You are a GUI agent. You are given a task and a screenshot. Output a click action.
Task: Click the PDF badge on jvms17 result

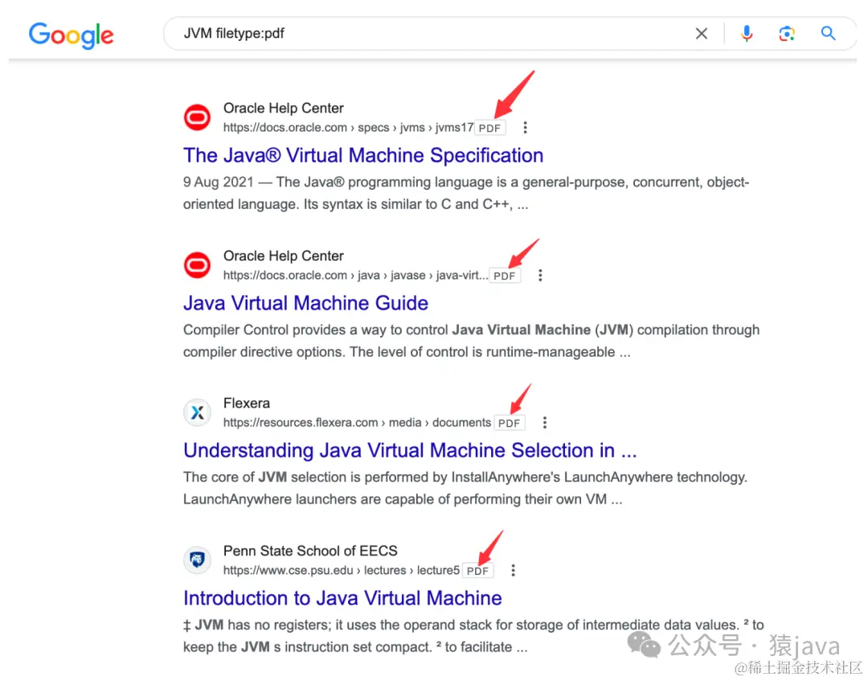(490, 128)
